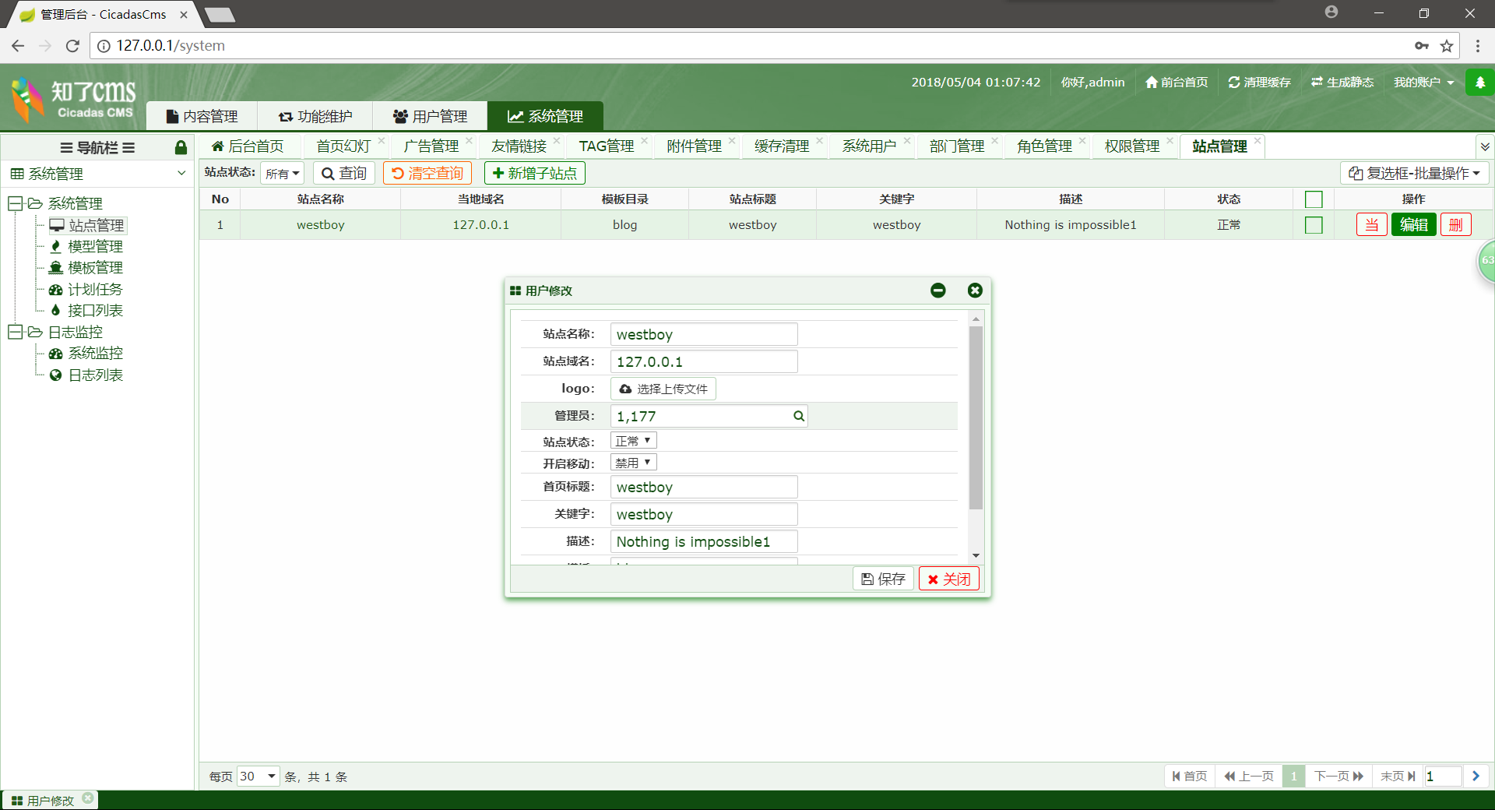Close the 用户修改 dialog via X icon
The image size is (1495, 810).
974,291
